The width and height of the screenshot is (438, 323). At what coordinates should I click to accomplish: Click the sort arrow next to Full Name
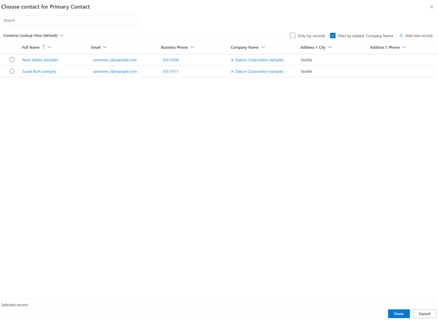click(44, 47)
